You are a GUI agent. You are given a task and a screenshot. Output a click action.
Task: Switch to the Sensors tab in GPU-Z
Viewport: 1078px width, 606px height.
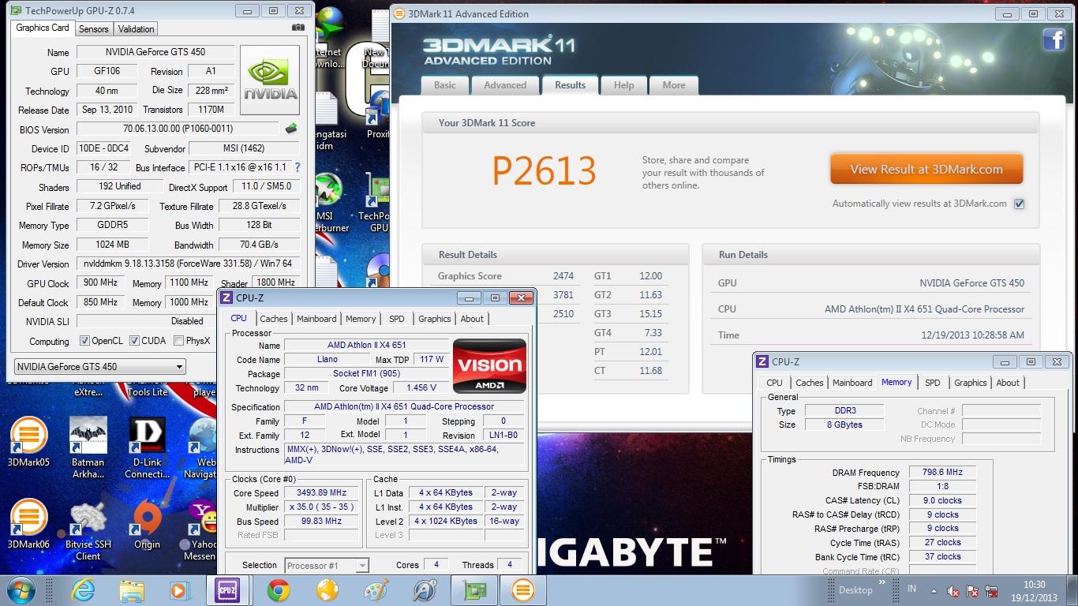(x=93, y=28)
